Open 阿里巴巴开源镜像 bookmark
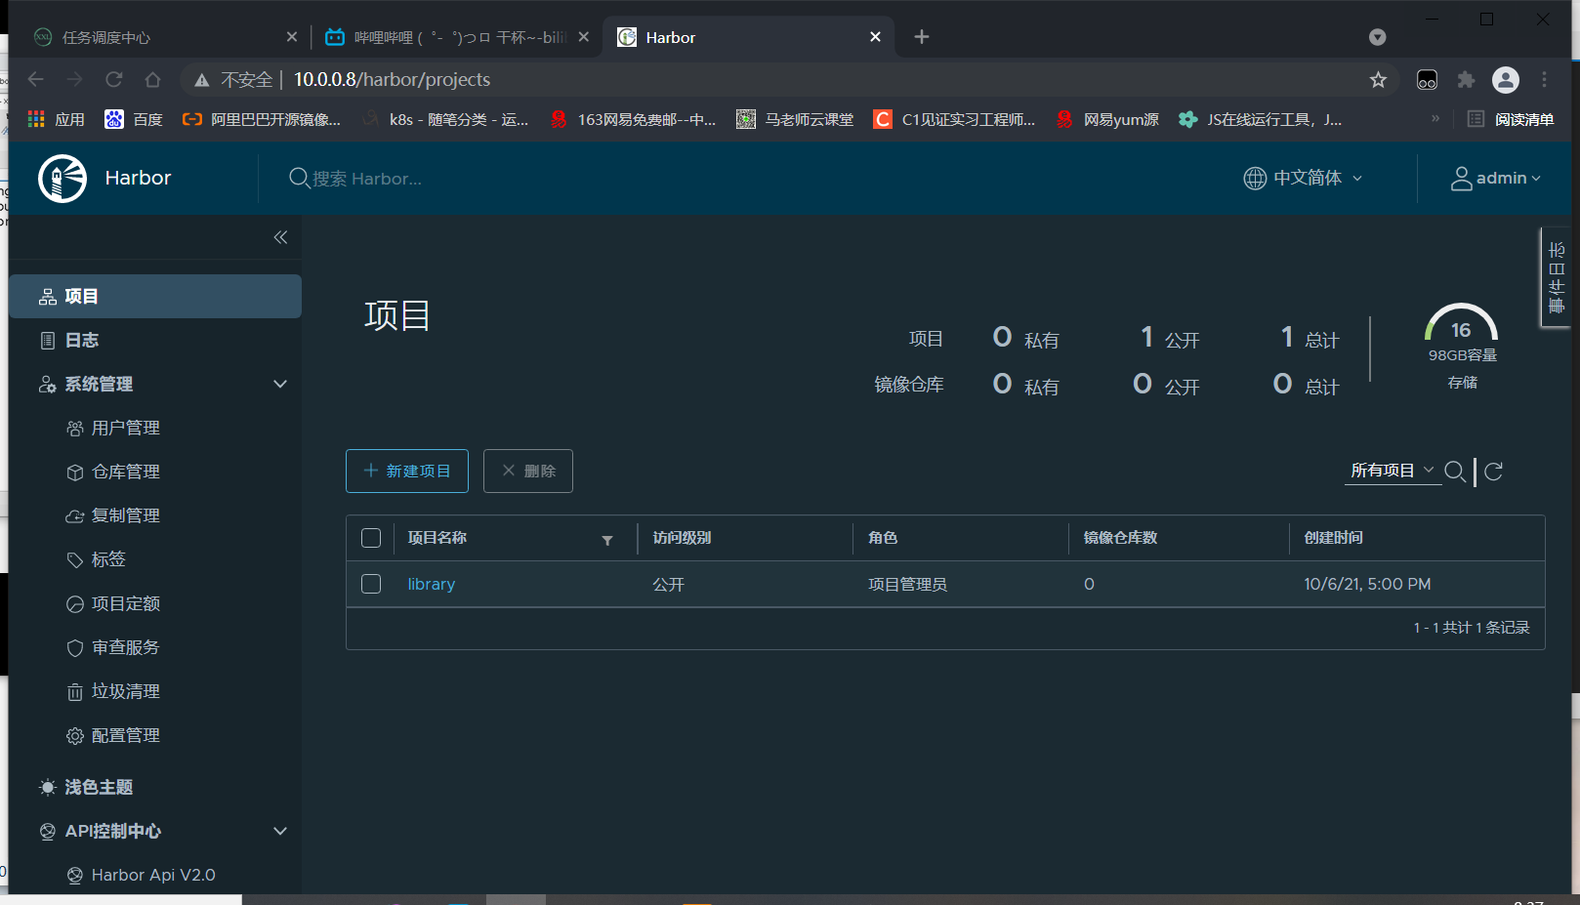Viewport: 1580px width, 905px height. pyautogui.click(x=262, y=119)
